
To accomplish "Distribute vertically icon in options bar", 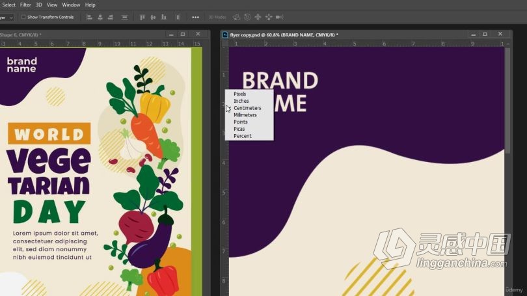I will tap(124, 17).
